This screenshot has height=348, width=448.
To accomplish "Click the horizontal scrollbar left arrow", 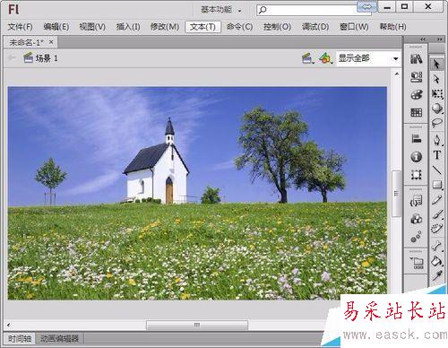I will (8, 325).
